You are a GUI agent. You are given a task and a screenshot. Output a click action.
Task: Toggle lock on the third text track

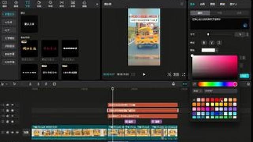pyautogui.click(x=8, y=116)
